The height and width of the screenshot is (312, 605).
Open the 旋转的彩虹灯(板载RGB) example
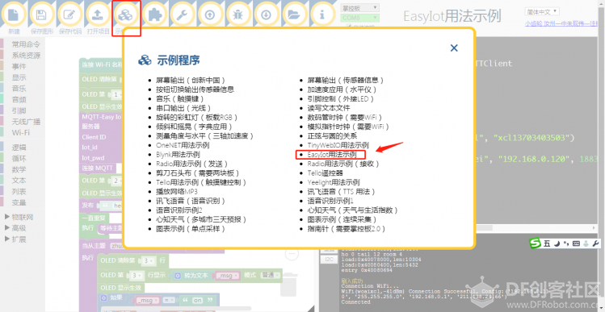click(x=197, y=117)
